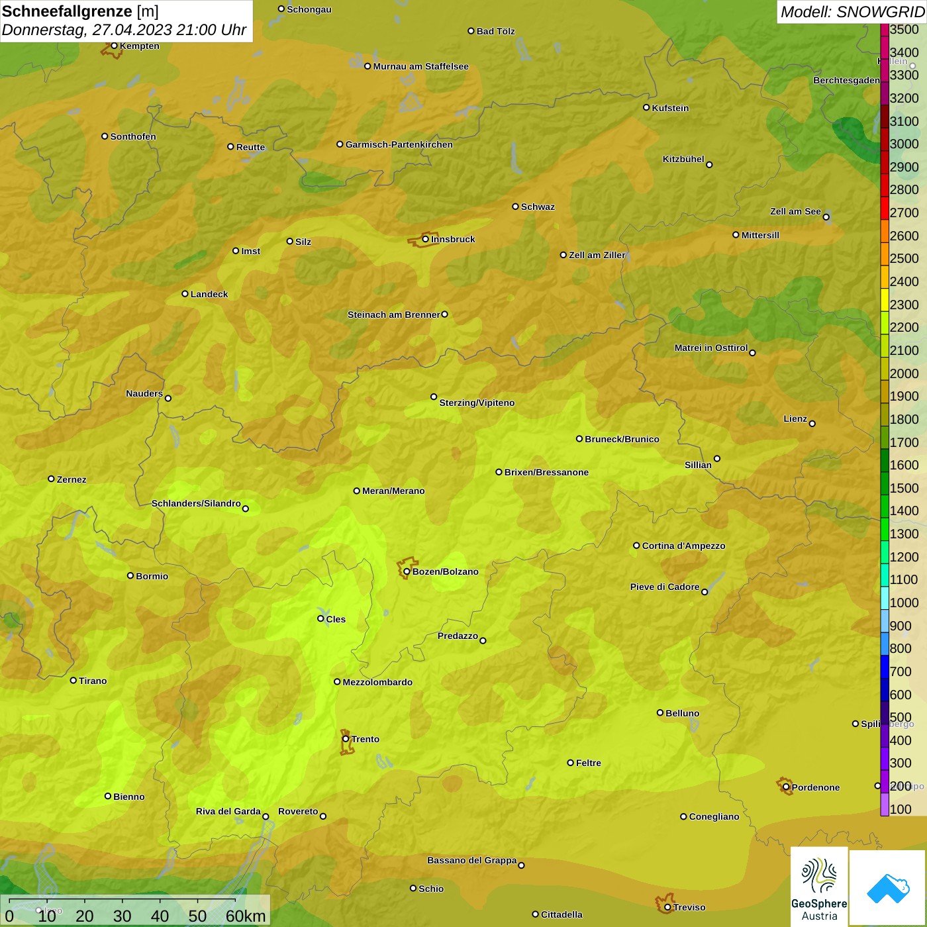Viewport: 927px width, 927px height.
Task: Click the blue cloud-house logo icon
Action: (888, 888)
